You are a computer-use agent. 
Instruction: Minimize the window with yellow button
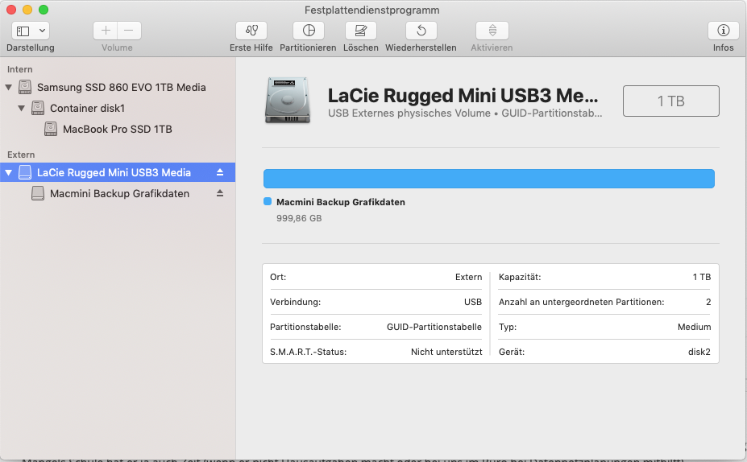click(x=27, y=10)
